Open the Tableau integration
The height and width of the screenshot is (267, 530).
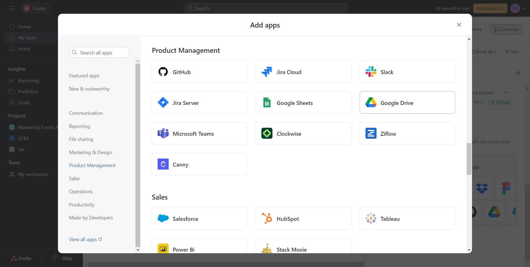407,218
